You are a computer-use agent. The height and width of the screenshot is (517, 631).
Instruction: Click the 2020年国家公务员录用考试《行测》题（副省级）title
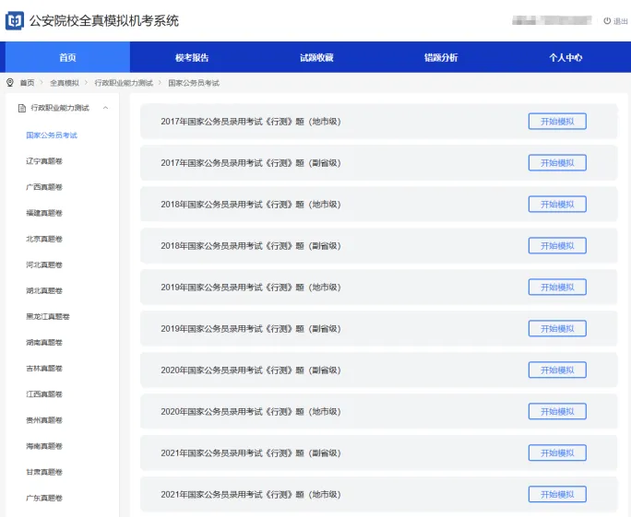(x=251, y=370)
